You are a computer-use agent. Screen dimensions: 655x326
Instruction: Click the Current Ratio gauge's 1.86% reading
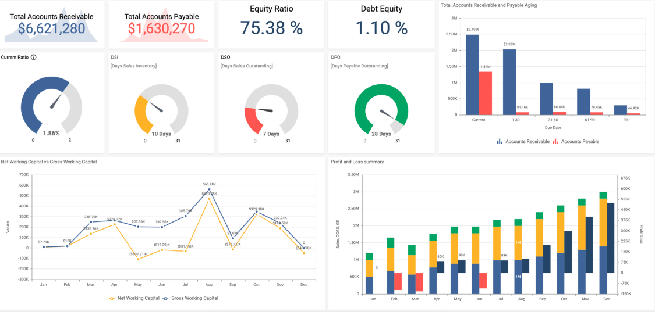point(51,134)
